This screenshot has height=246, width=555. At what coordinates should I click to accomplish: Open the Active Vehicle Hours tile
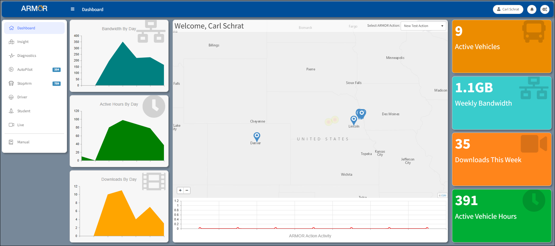click(502, 216)
